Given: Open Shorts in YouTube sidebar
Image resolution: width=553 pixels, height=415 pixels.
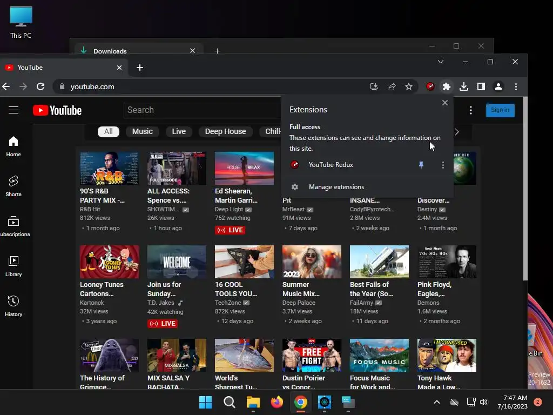Looking at the screenshot, I should [x=14, y=186].
